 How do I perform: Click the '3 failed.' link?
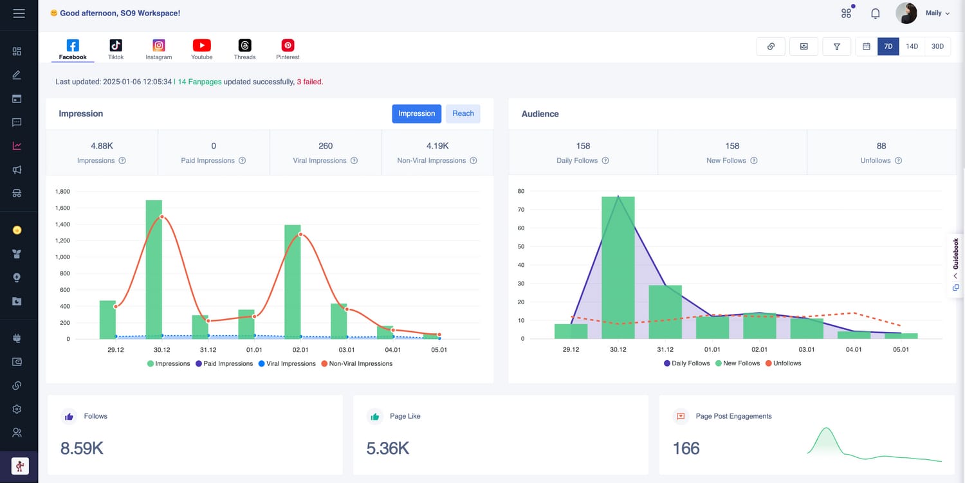pyautogui.click(x=310, y=82)
